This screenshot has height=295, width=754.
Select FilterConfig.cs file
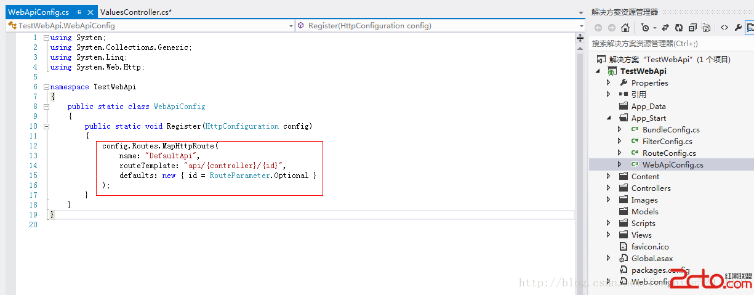click(667, 141)
